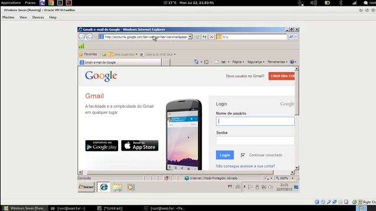Image resolution: width=376 pixels, height=211 pixels.
Task: Click the search magnifier icon next to Bing box
Action: click(291, 37)
